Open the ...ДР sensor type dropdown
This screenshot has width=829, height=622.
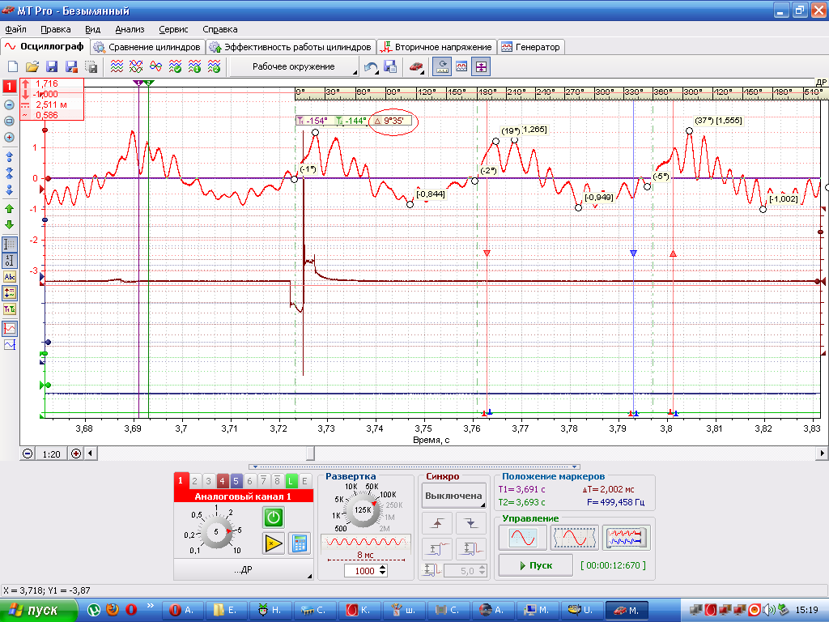[x=243, y=569]
